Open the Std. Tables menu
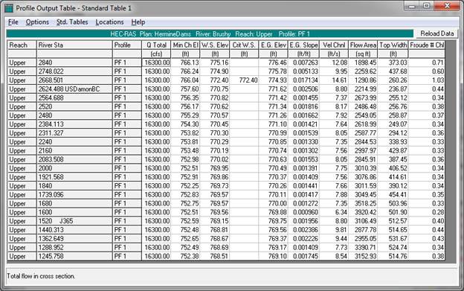 click(x=72, y=22)
